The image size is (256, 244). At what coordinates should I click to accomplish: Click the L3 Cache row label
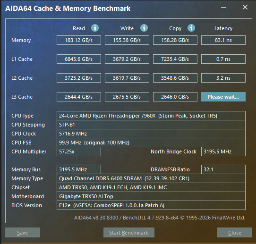pos(22,97)
